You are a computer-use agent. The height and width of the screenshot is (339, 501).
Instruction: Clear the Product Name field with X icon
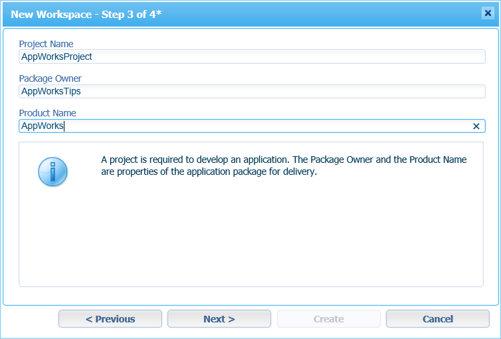pos(476,126)
